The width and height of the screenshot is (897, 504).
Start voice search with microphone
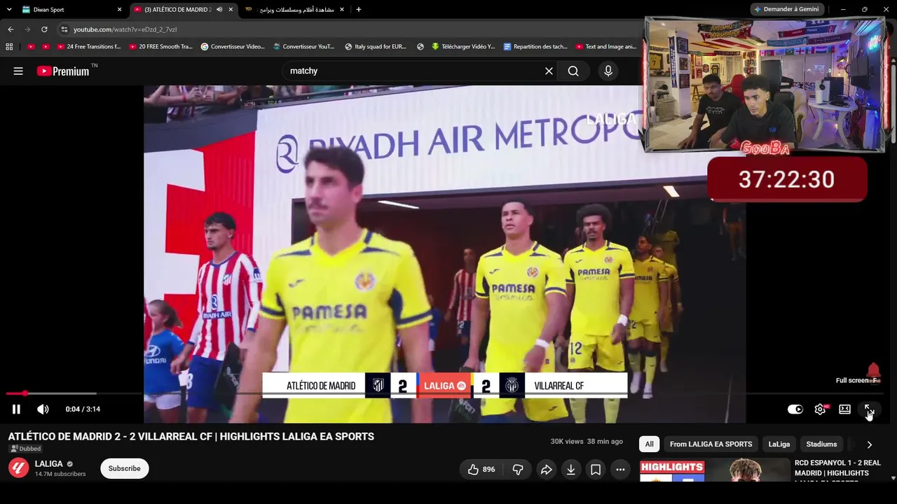click(608, 71)
